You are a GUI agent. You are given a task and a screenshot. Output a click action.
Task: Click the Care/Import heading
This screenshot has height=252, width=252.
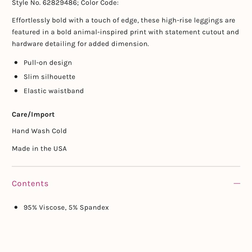click(33, 114)
